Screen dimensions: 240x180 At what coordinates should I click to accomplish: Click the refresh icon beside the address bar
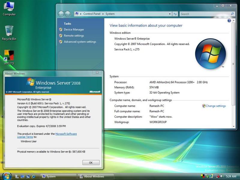tap(174, 14)
